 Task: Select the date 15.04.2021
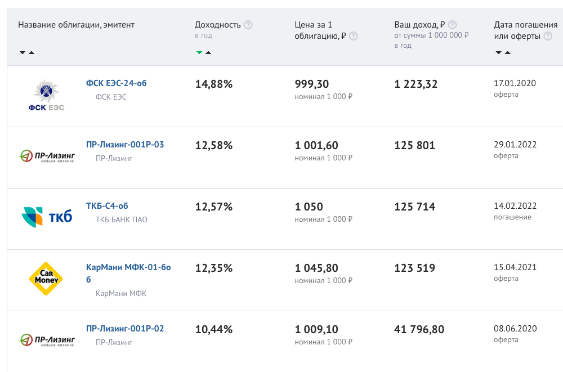[515, 267]
